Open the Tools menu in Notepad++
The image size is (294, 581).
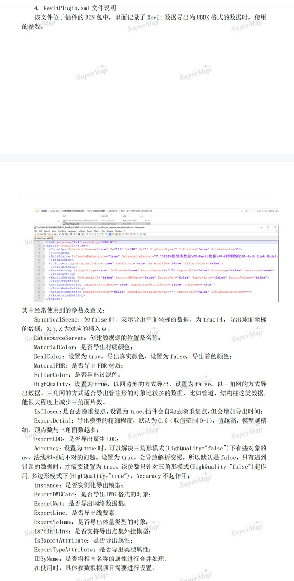point(90,231)
